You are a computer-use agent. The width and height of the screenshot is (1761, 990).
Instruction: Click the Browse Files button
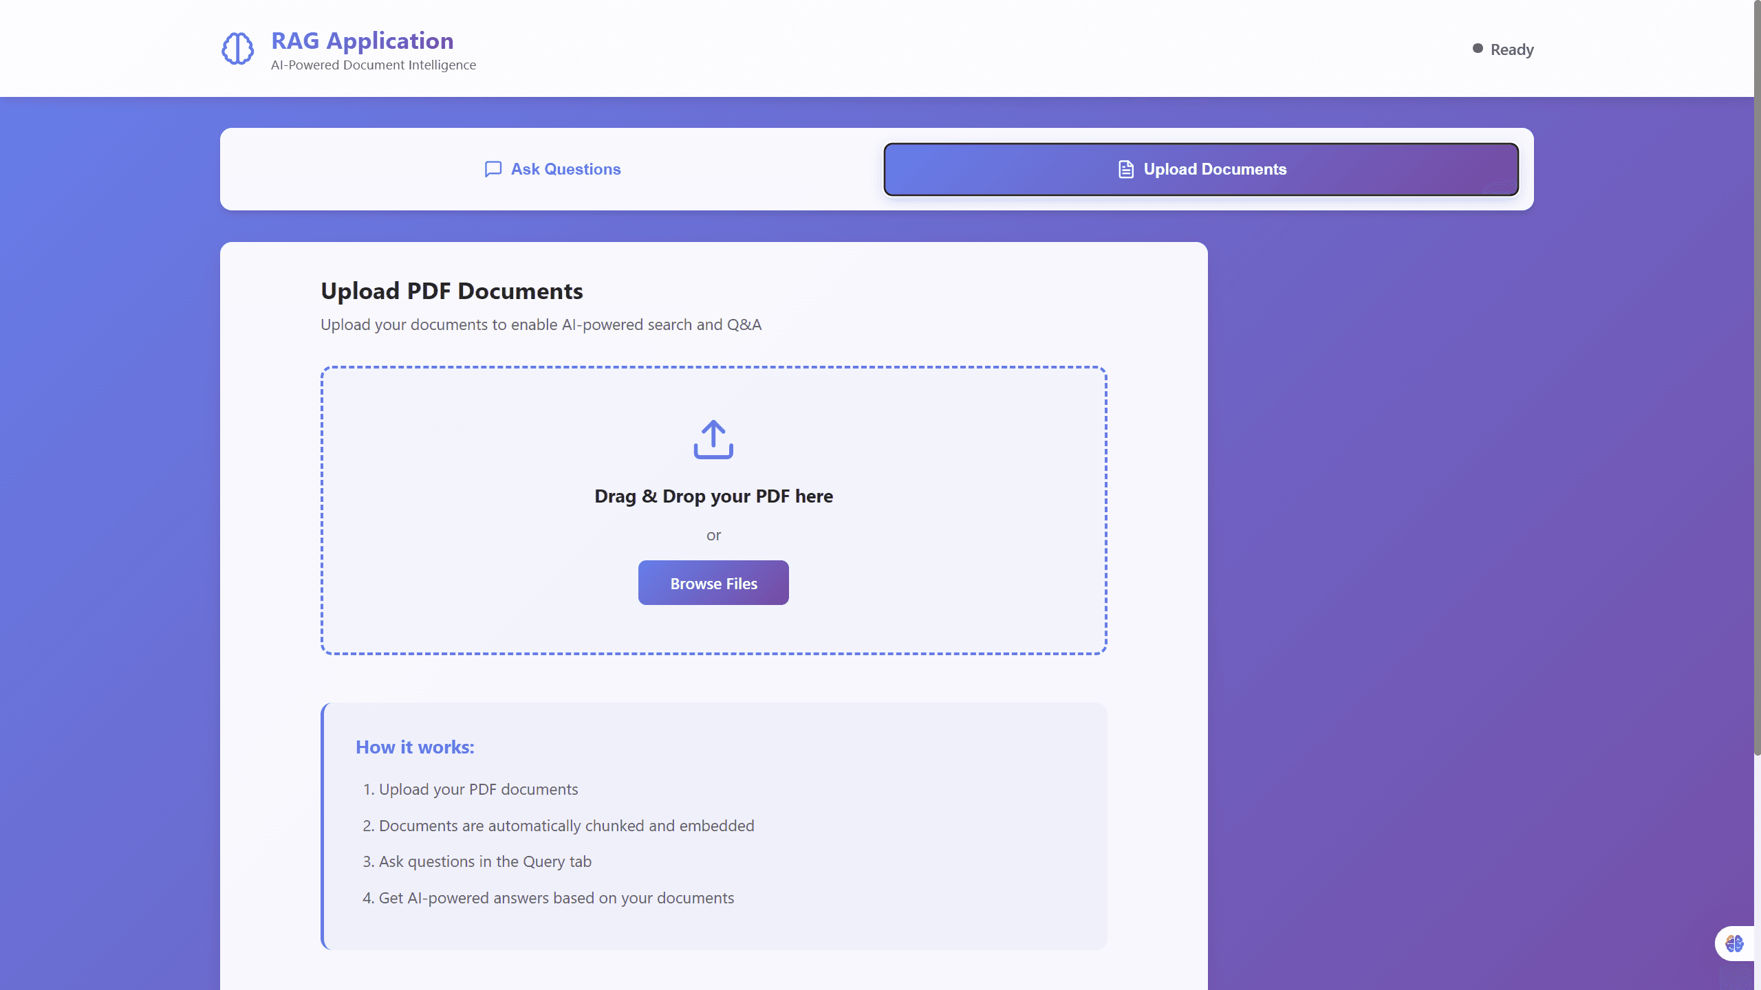click(x=713, y=582)
